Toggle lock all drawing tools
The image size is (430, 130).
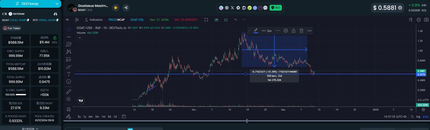click(x=69, y=116)
